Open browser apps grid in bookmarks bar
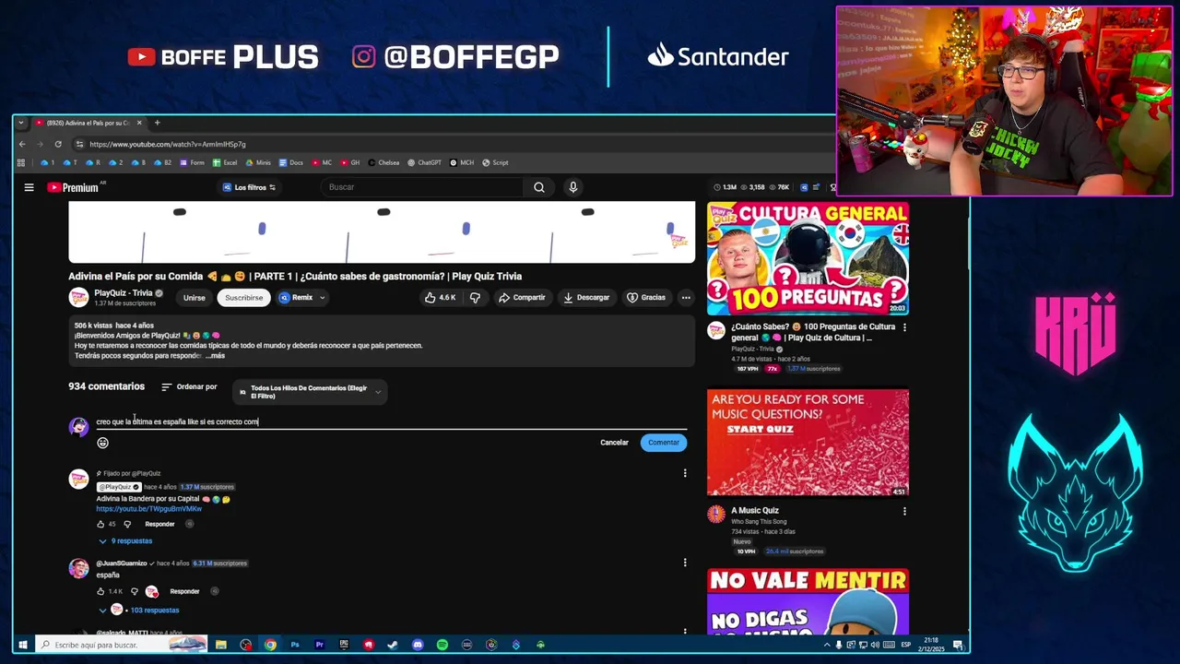The height and width of the screenshot is (664, 1180). pyautogui.click(x=20, y=162)
